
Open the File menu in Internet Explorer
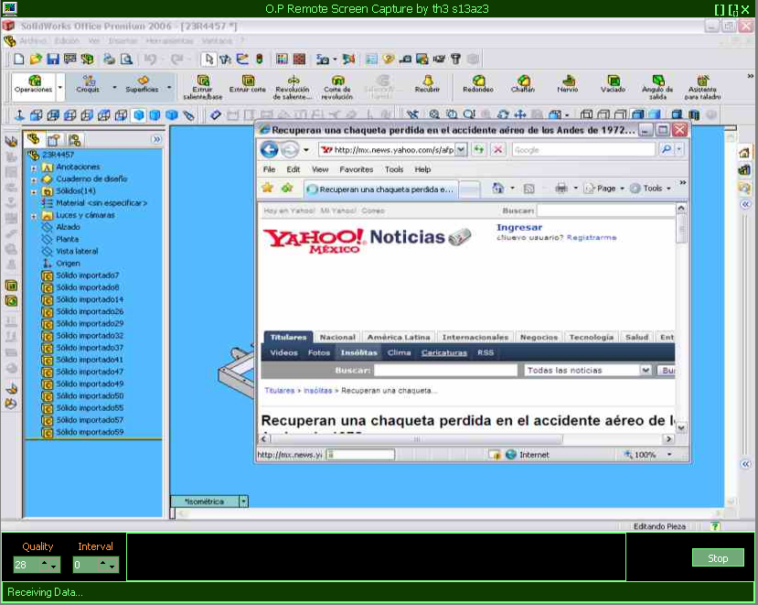point(269,169)
